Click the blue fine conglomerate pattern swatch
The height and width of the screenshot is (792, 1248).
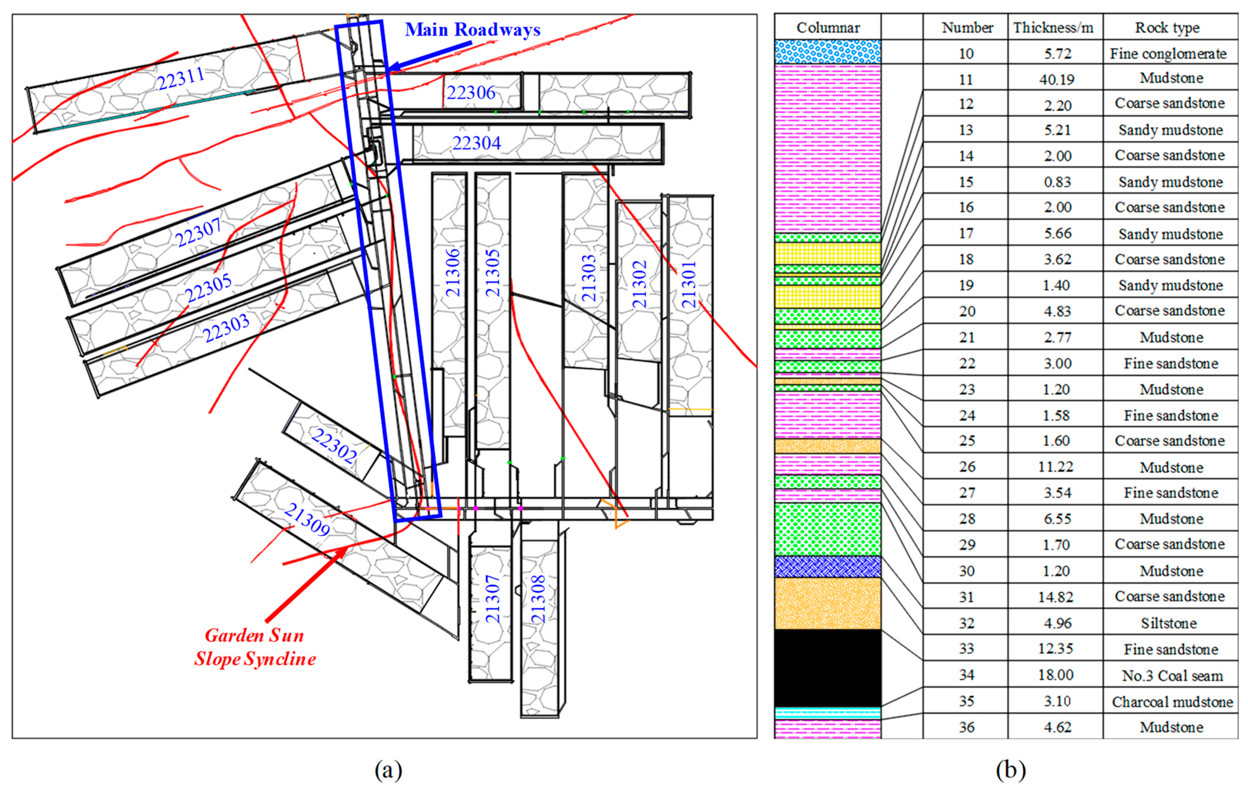[x=828, y=52]
